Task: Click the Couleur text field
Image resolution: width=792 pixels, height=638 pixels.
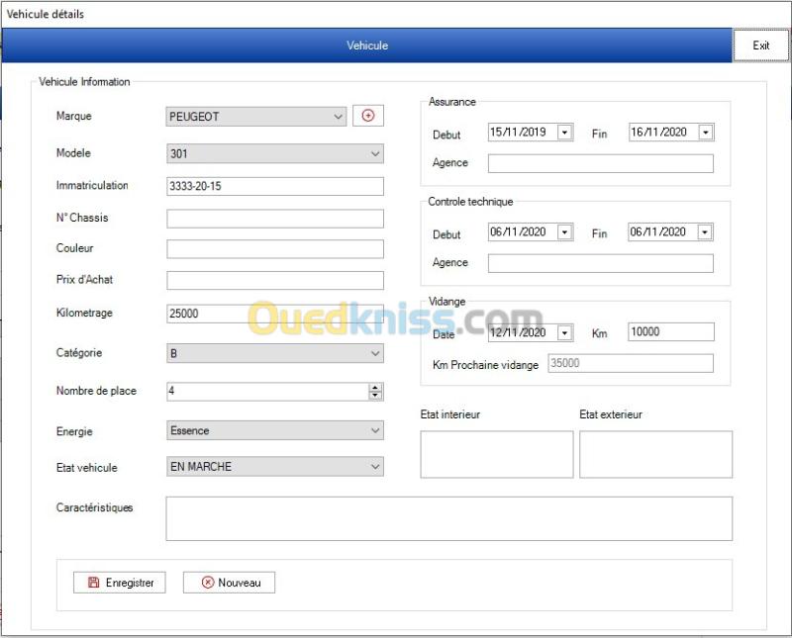Action: [275, 249]
